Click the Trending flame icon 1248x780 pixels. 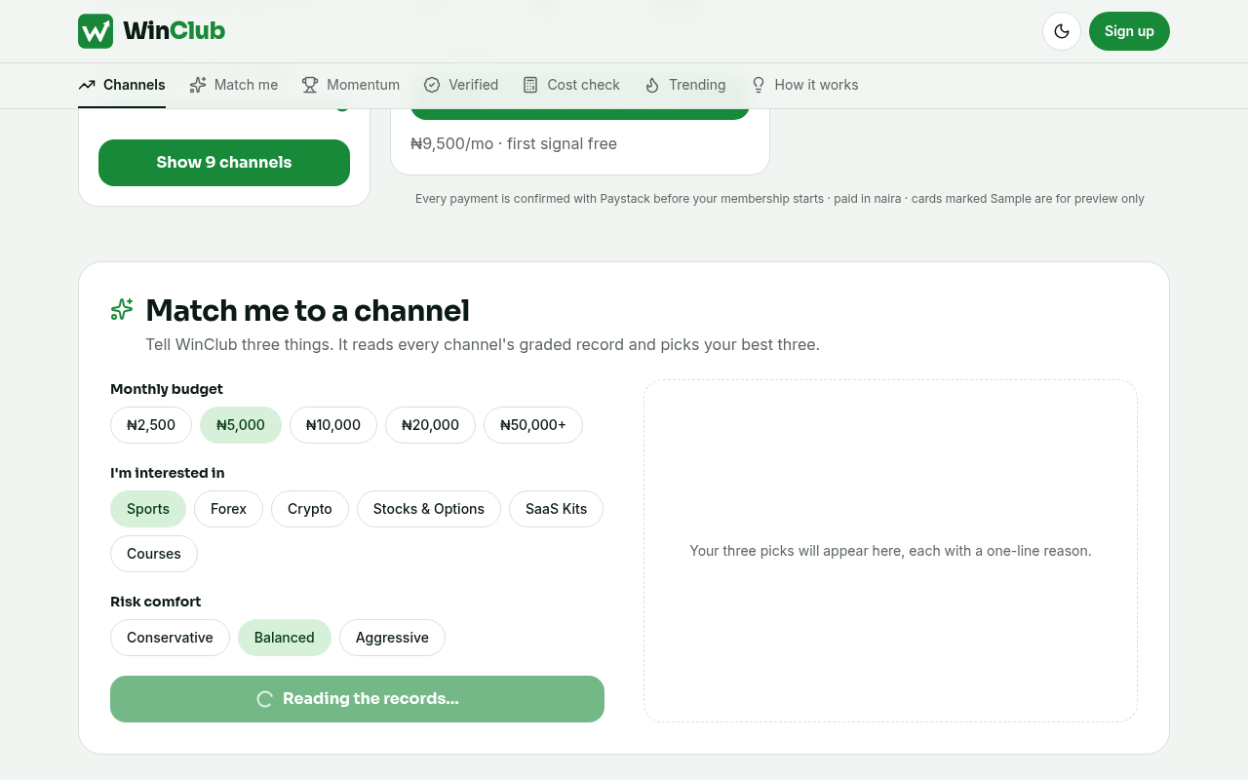[x=652, y=85]
